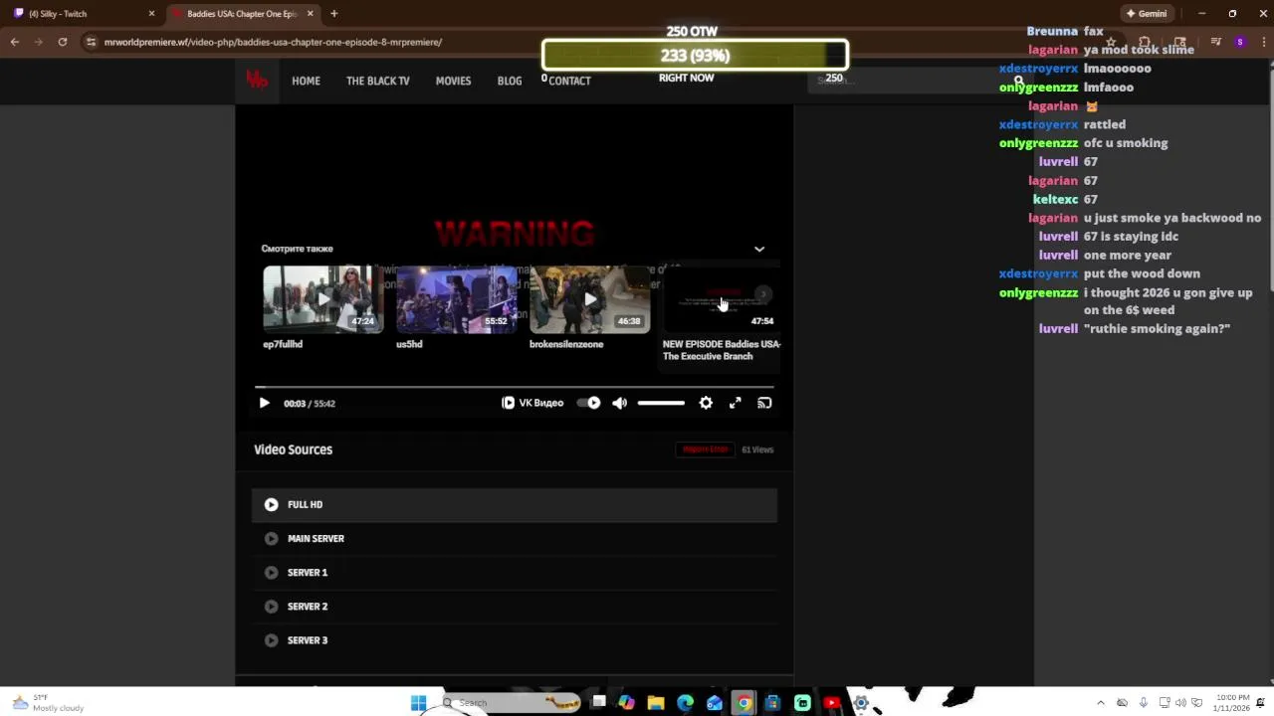Close the Baddies USA browser tab

click(x=311, y=14)
